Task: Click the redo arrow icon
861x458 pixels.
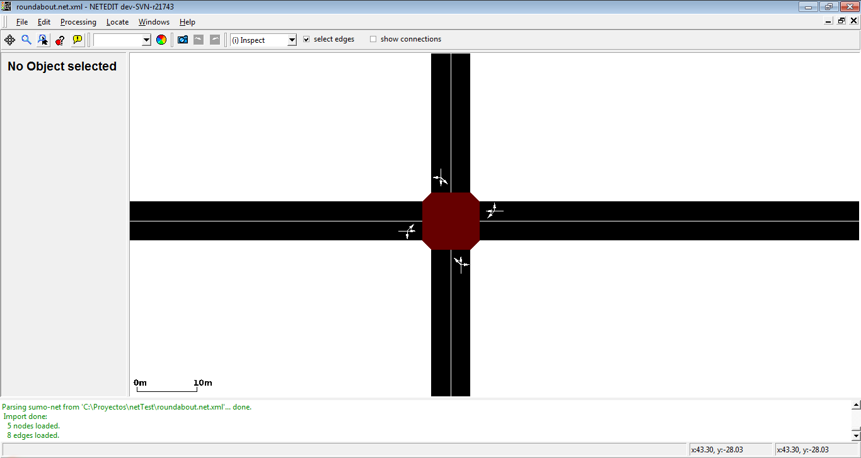Action: point(215,40)
